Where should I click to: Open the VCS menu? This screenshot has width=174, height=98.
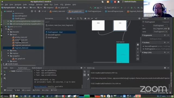click(x=62, y=5)
